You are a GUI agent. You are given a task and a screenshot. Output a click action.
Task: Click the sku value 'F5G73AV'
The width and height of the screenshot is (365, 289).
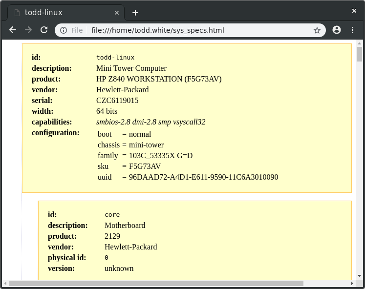click(145, 166)
